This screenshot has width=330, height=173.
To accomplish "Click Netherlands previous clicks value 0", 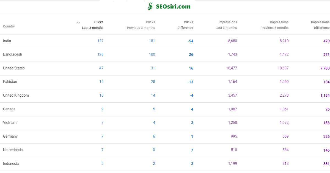I will (154, 150).
